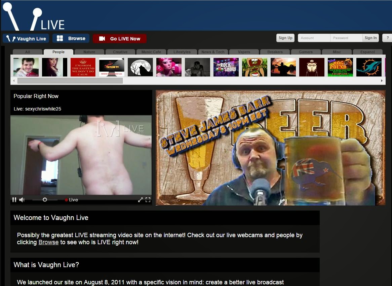The width and height of the screenshot is (392, 286).
Task: Click the 'Live: sexychriswhile25' channel name
Action: [37, 109]
